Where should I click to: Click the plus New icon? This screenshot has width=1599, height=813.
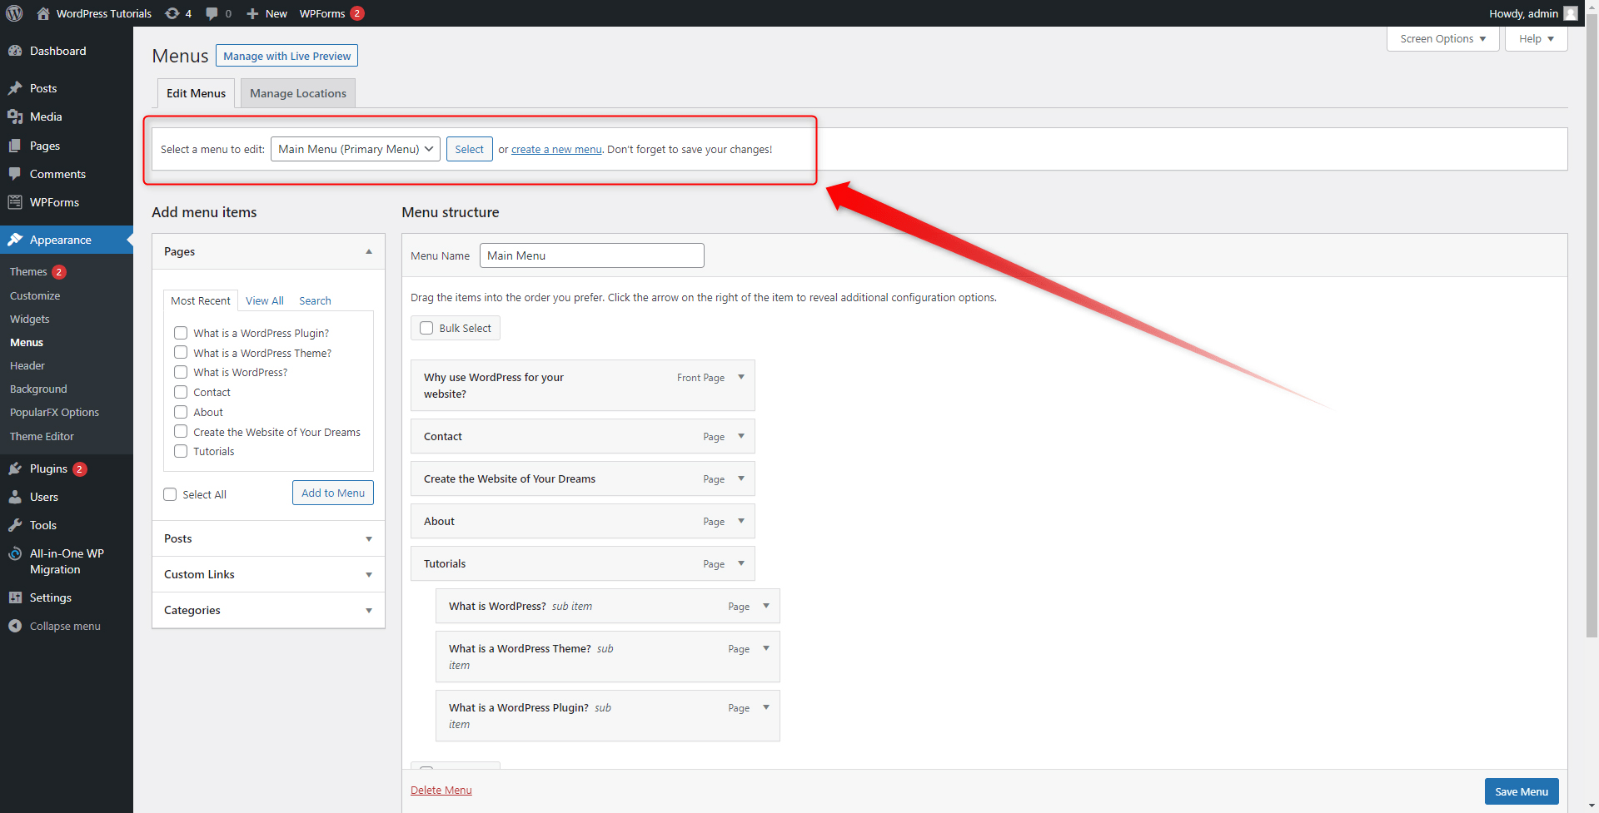pos(252,13)
